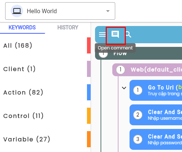182x152 pixels.
Task: Select the Action (82) keyword category
Action: [45, 92]
